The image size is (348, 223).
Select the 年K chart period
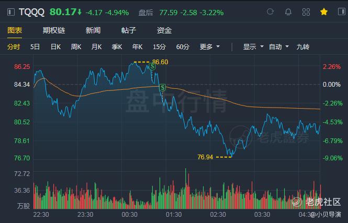(x=137, y=47)
